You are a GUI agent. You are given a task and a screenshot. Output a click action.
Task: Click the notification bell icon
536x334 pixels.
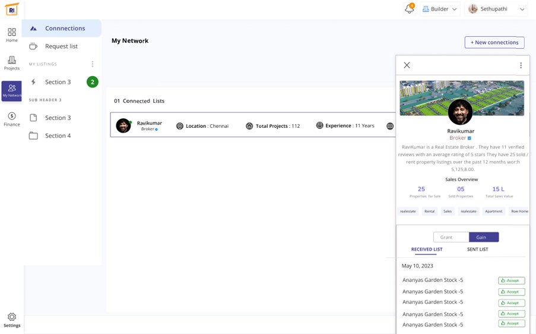pos(409,9)
